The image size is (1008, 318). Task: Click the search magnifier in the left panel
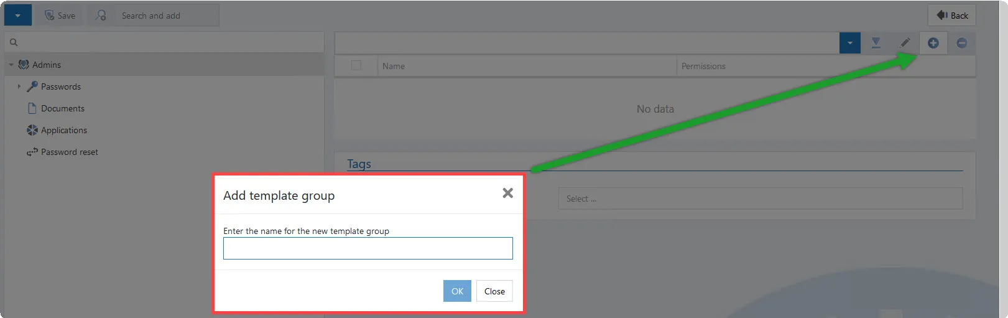pos(14,42)
